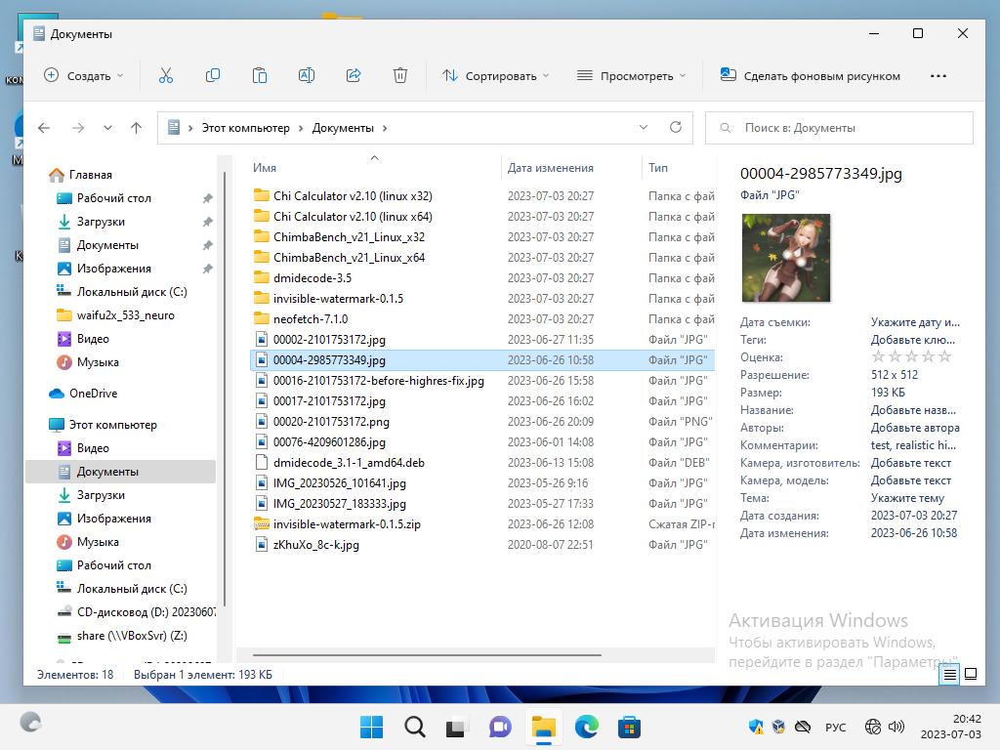
Task: Switch to details list view layout
Action: pos(949,674)
